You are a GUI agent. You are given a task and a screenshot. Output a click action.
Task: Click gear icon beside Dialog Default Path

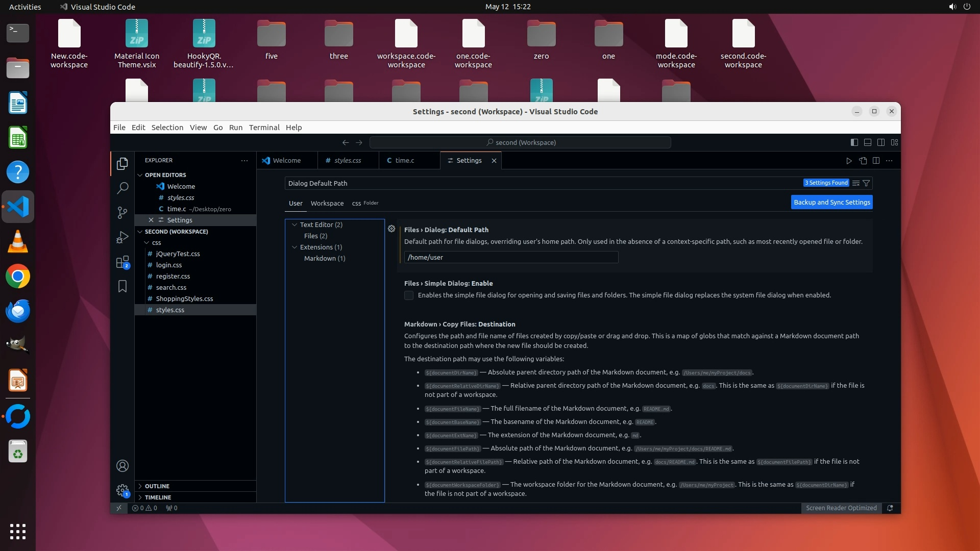point(391,229)
